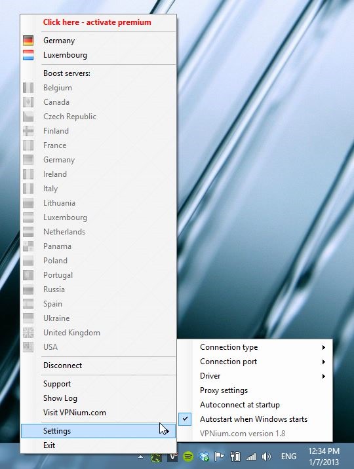The image size is (354, 469).
Task: Click the Dropbox tray icon
Action: 204,457
